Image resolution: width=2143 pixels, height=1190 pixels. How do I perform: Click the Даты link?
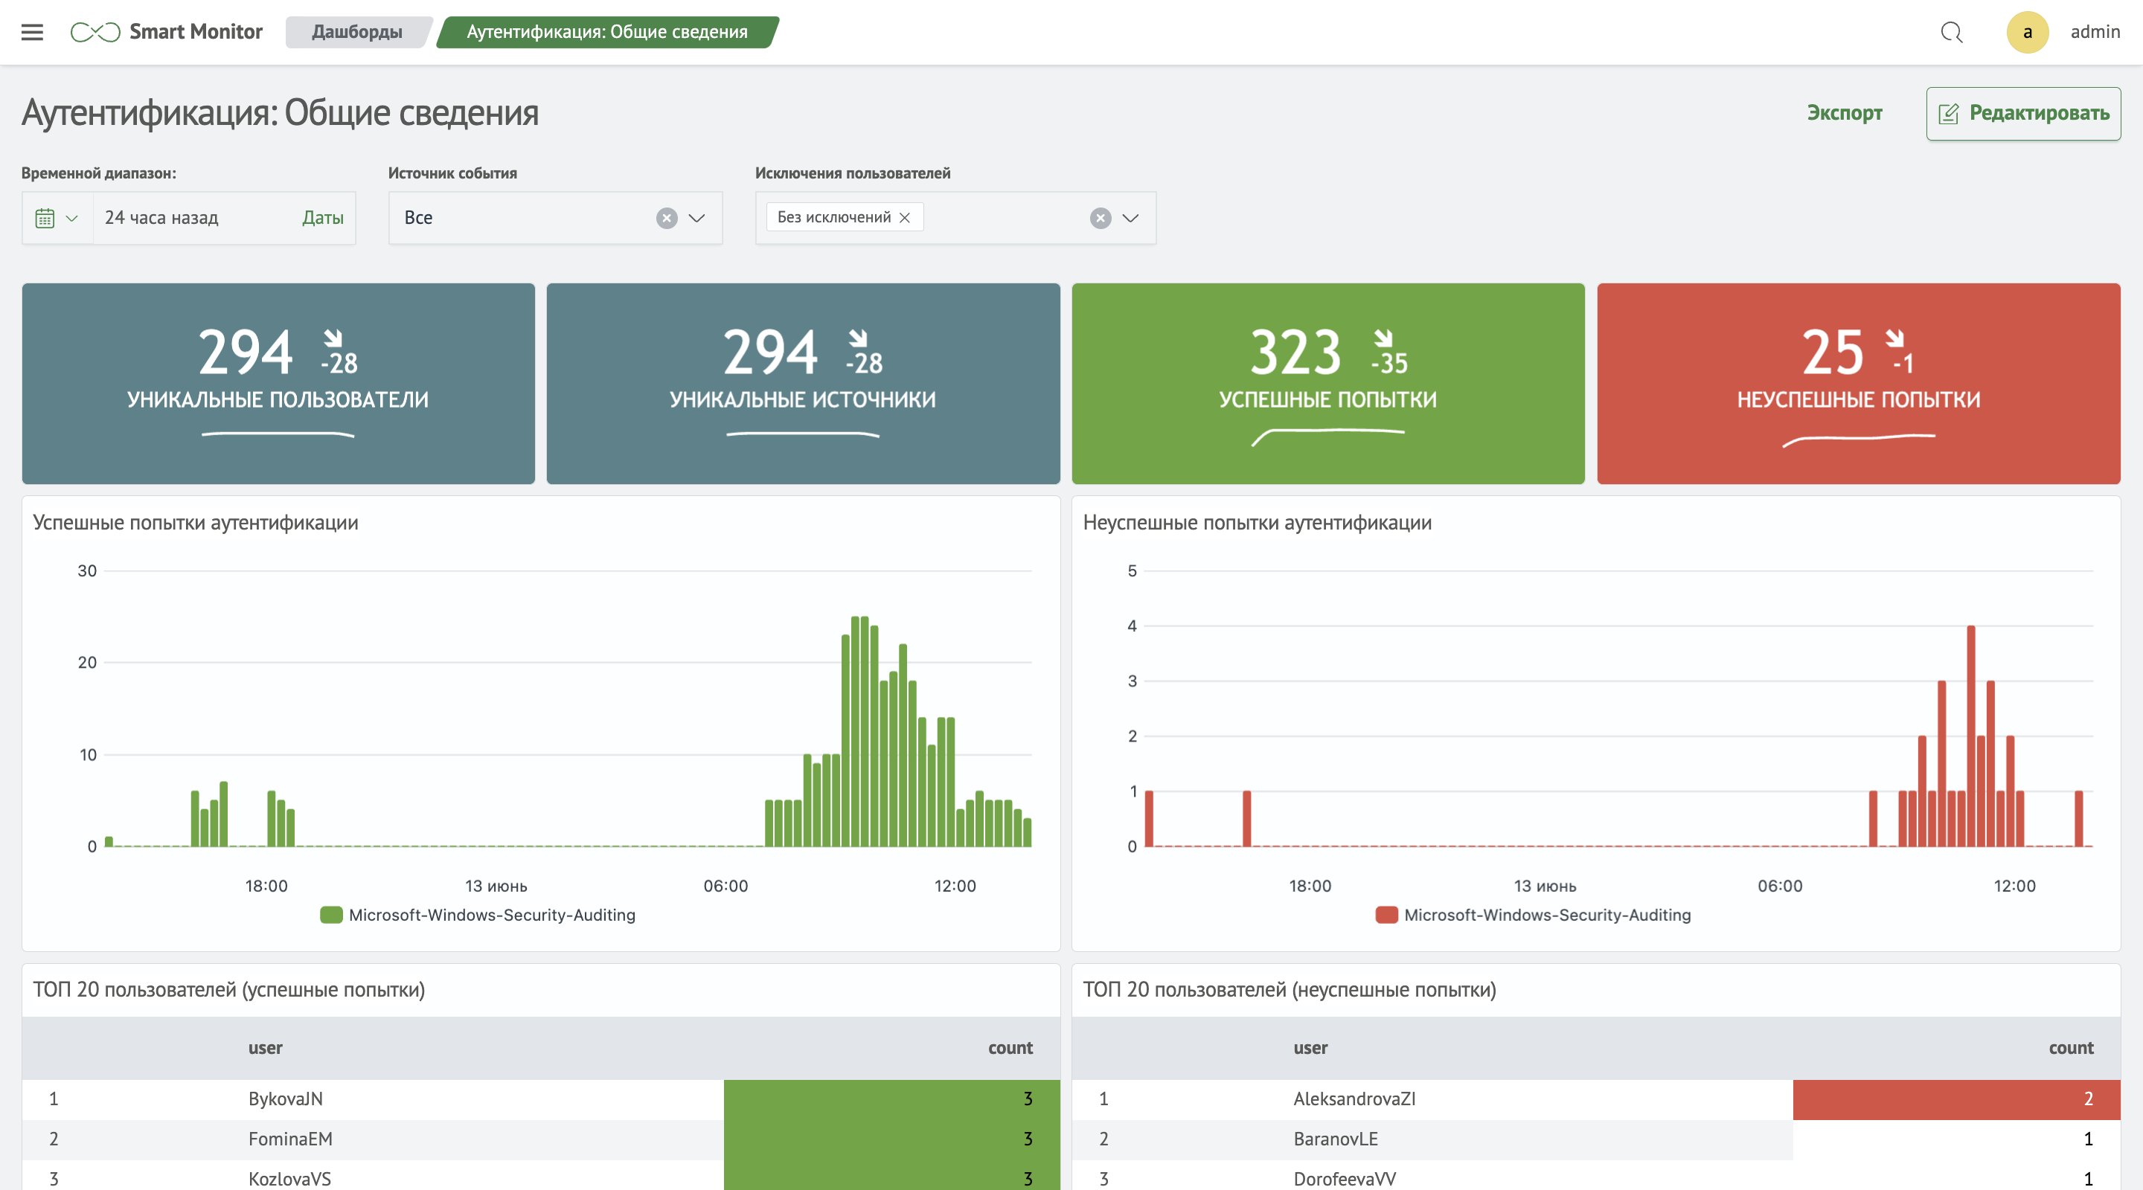(x=323, y=218)
